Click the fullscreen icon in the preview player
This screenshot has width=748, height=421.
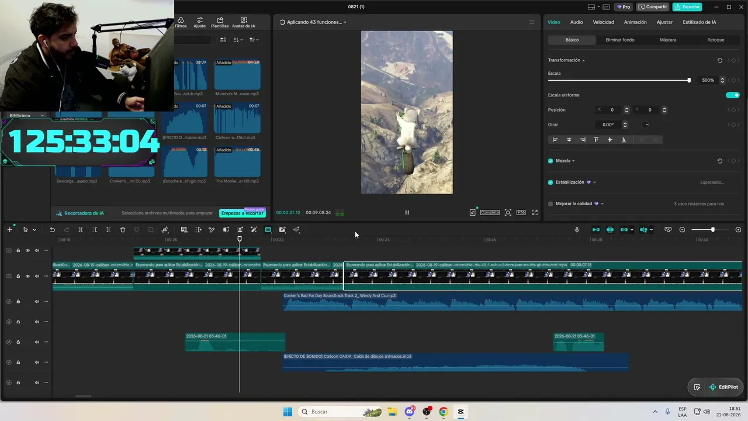tap(535, 213)
